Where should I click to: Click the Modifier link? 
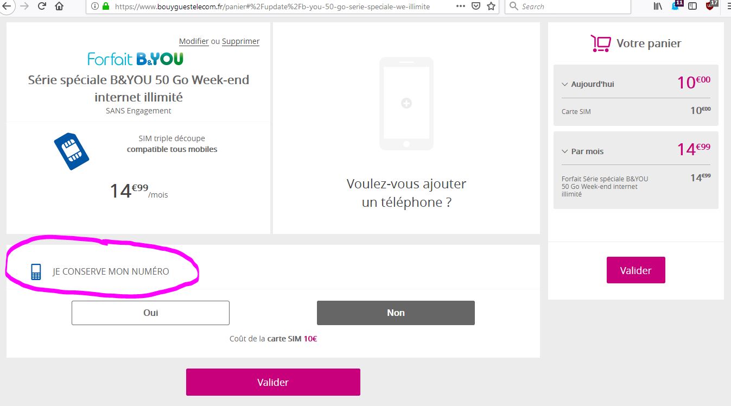(194, 41)
